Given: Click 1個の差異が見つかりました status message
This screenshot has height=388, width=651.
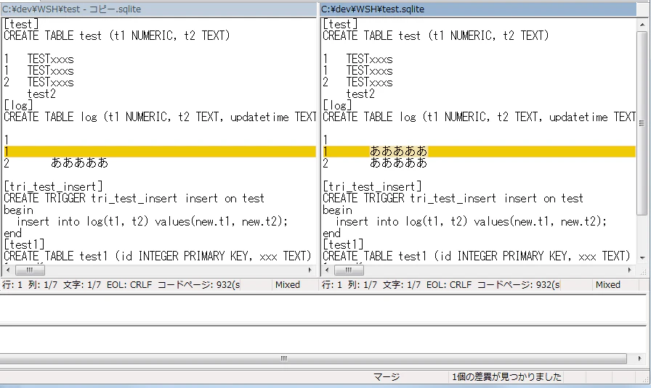Looking at the screenshot, I should tap(506, 377).
